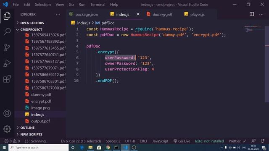Close the index.js editor tab
The width and height of the screenshot is (269, 151).
coord(138,14)
